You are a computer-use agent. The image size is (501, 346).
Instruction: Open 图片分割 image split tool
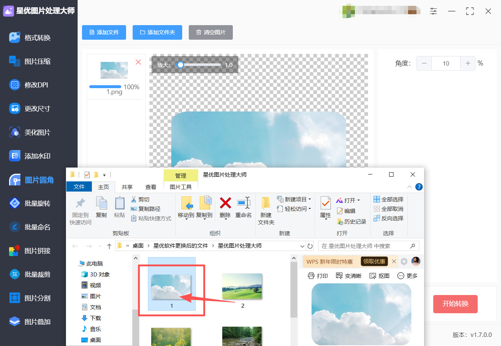coord(30,298)
